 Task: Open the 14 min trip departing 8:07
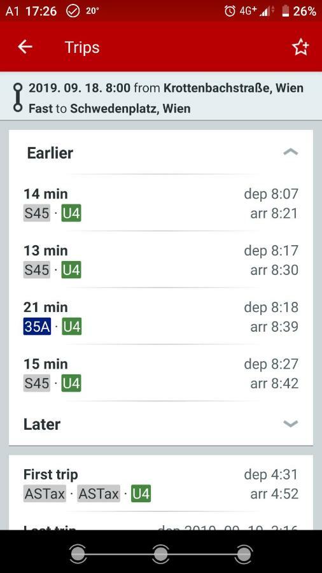(x=161, y=204)
